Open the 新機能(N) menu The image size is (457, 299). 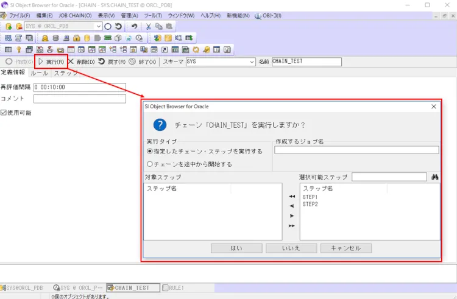point(238,15)
